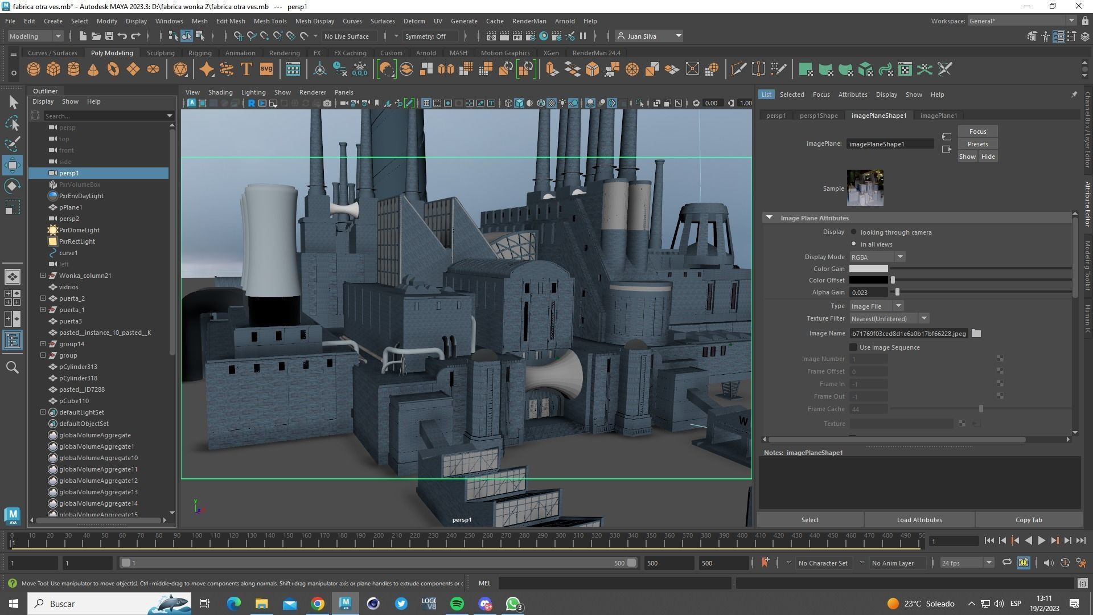Screen dimensions: 1093x615
Task: Switch to the RenderMan 24.4 shelf tab
Action: 596,53
